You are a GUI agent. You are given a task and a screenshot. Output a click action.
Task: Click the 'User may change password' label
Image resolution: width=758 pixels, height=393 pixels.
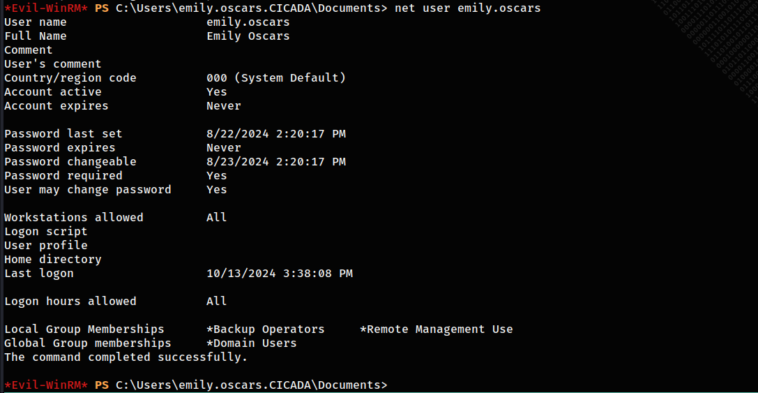[88, 190]
